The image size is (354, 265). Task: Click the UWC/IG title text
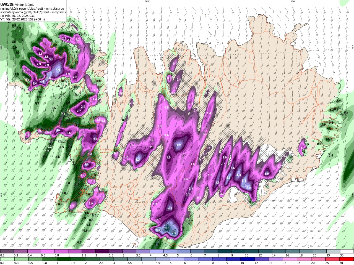[6, 5]
